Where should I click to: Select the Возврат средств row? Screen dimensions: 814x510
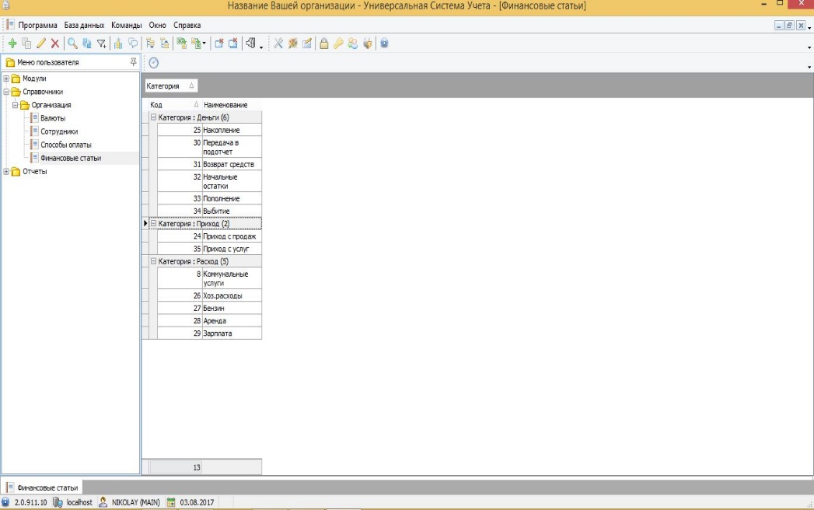coord(209,164)
